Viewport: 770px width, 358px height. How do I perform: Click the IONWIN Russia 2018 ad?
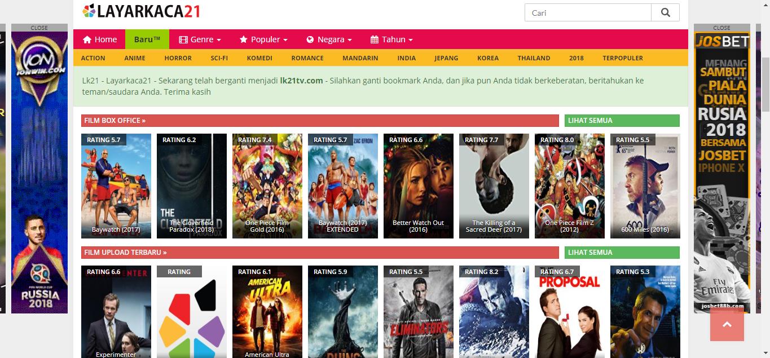pos(39,173)
